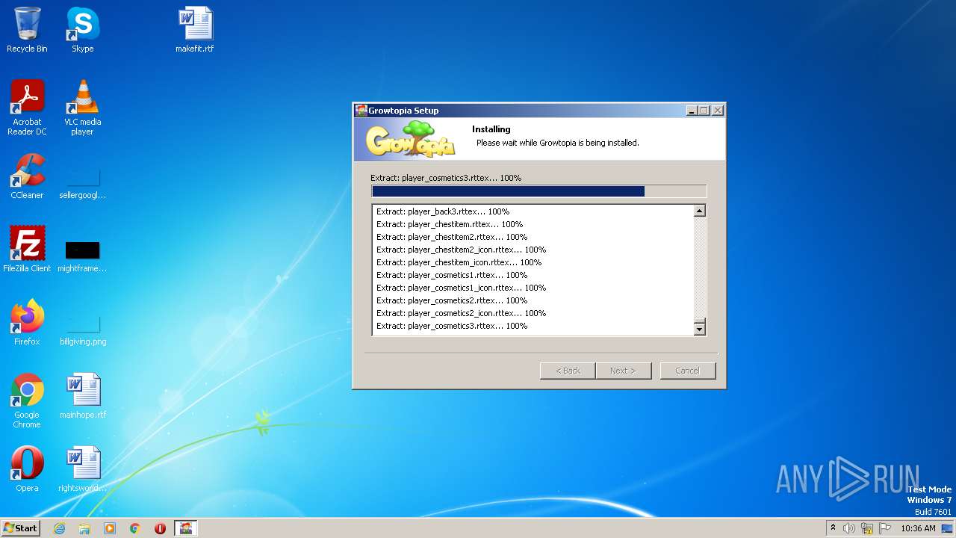Click the network status tray icon
Viewport: 956px width, 538px height.
(x=867, y=528)
